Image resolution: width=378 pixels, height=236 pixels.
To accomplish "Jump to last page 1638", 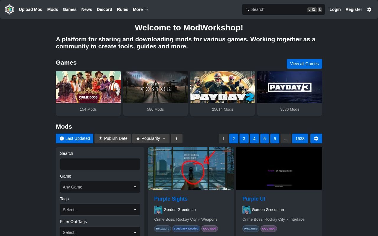I will (300, 138).
